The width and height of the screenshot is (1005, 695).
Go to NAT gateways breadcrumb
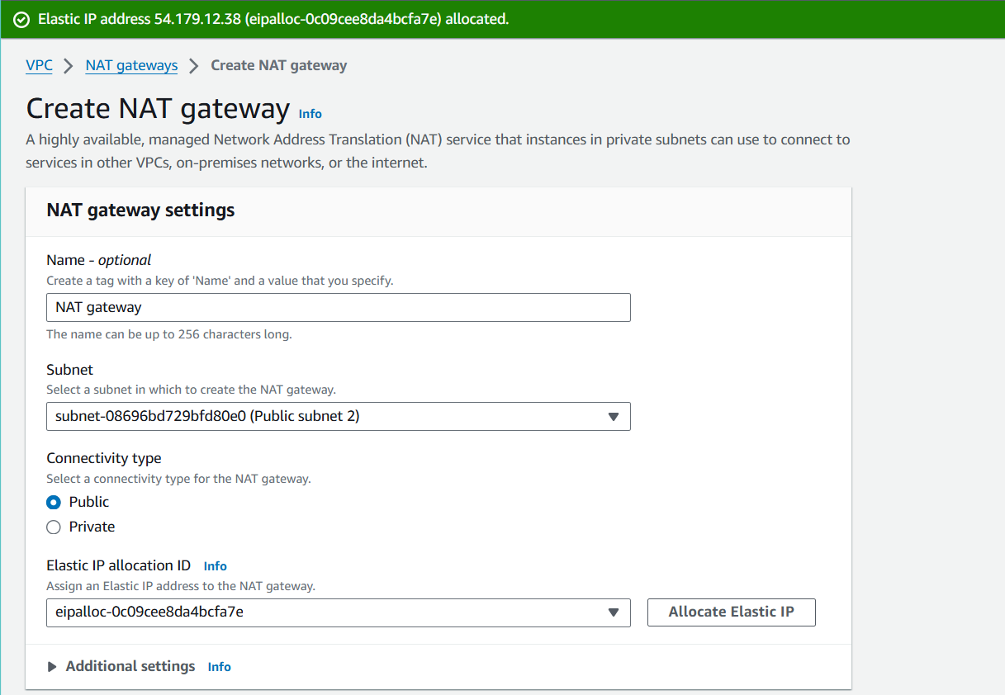click(131, 65)
